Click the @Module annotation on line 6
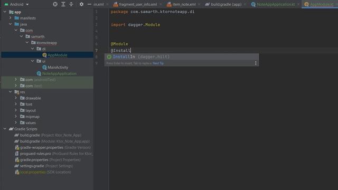 pyautogui.click(x=119, y=44)
